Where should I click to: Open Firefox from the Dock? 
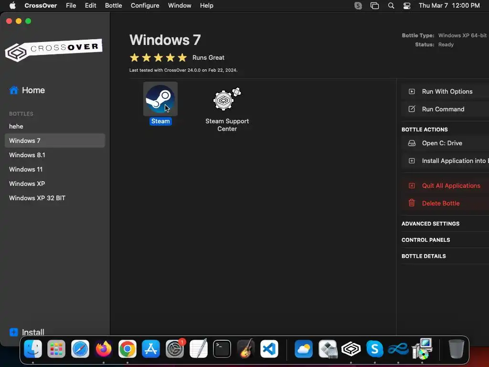[104, 348]
